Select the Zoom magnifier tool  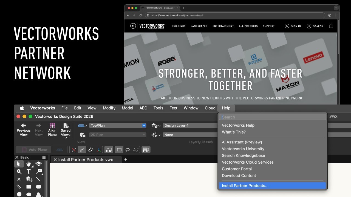point(19,172)
